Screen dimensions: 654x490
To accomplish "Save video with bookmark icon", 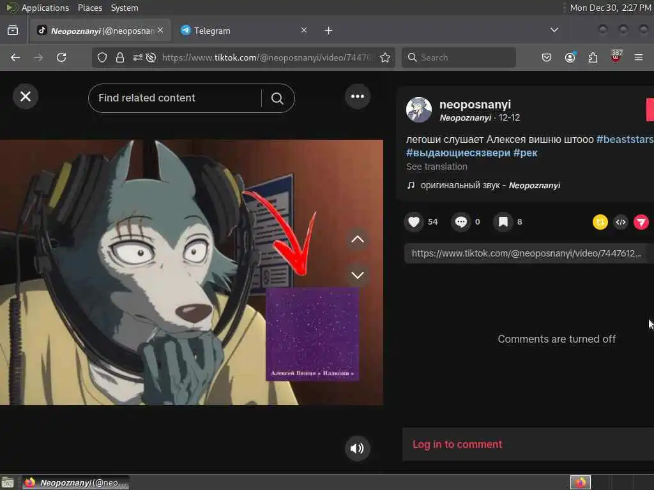I will [x=503, y=221].
